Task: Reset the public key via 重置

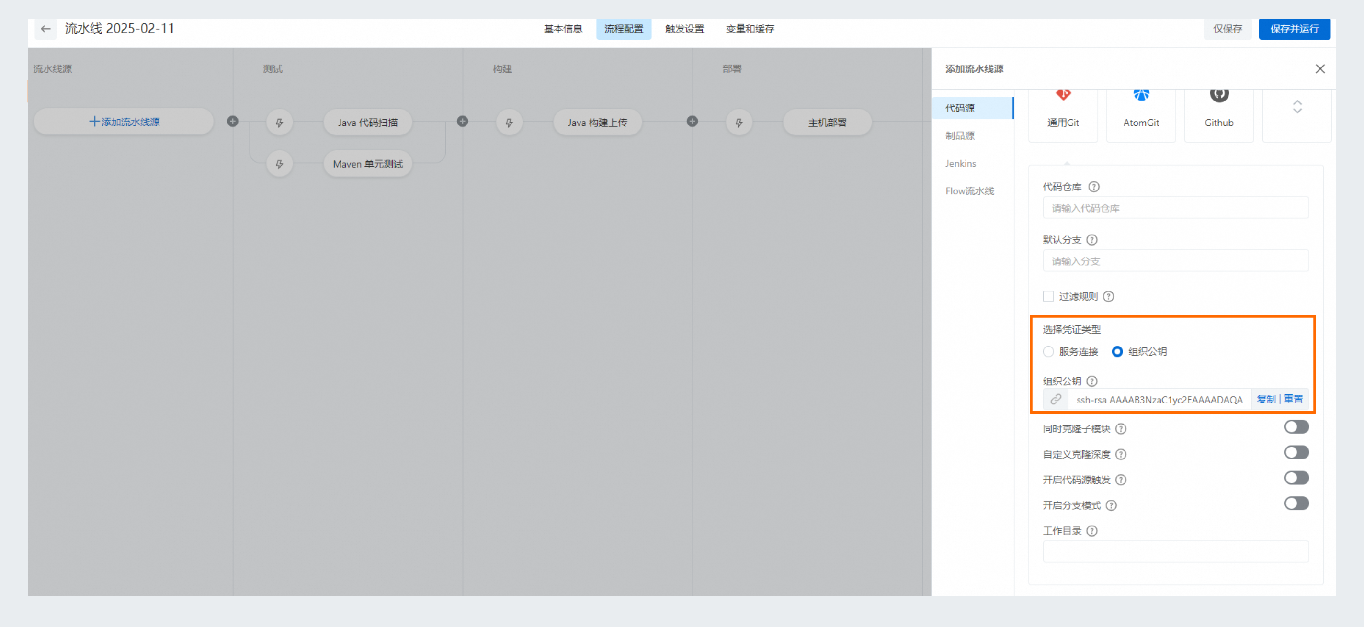Action: (x=1294, y=400)
